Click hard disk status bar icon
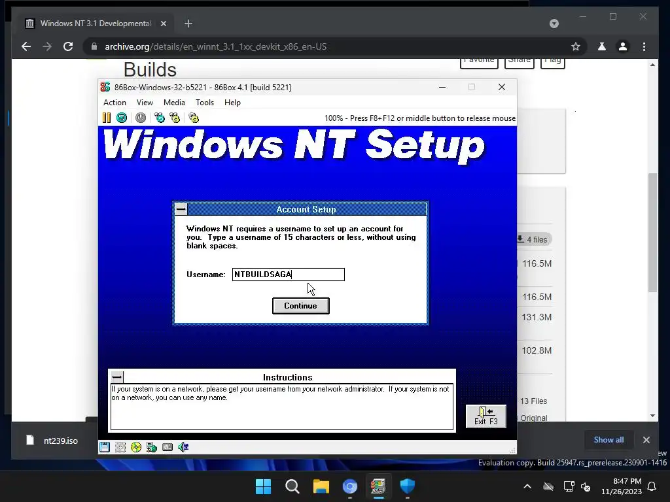This screenshot has width=670, height=502. 167,447
